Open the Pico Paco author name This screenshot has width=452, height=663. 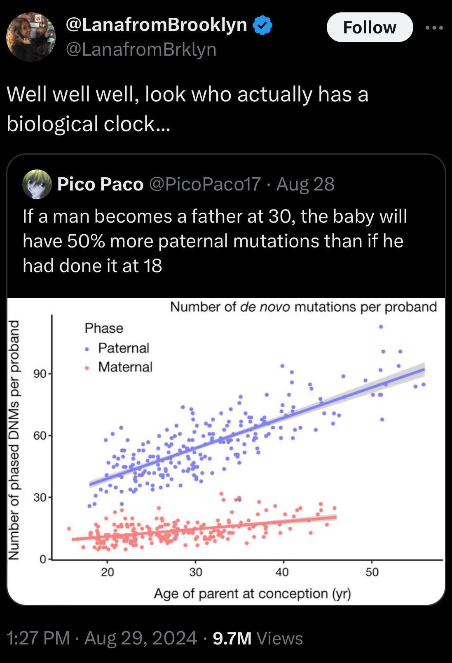100,184
